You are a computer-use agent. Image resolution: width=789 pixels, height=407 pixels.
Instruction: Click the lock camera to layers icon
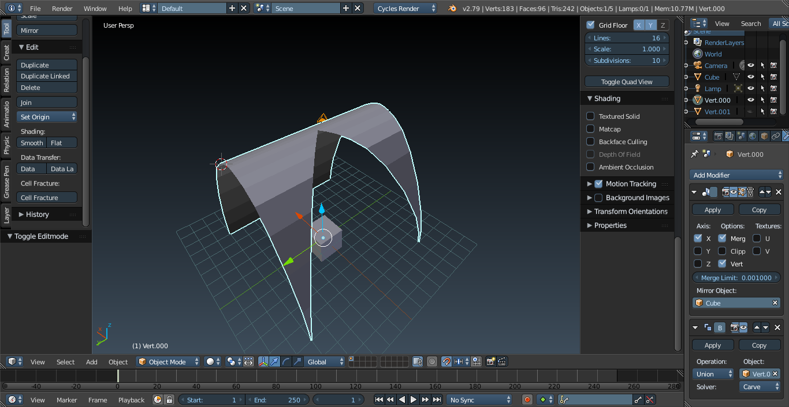[x=418, y=361]
